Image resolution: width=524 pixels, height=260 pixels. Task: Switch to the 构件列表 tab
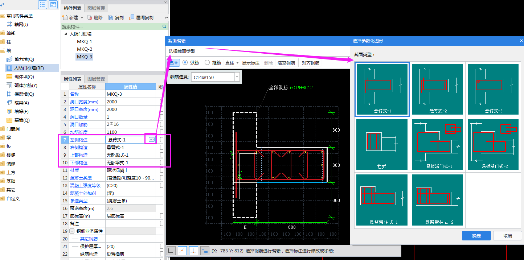point(73,8)
